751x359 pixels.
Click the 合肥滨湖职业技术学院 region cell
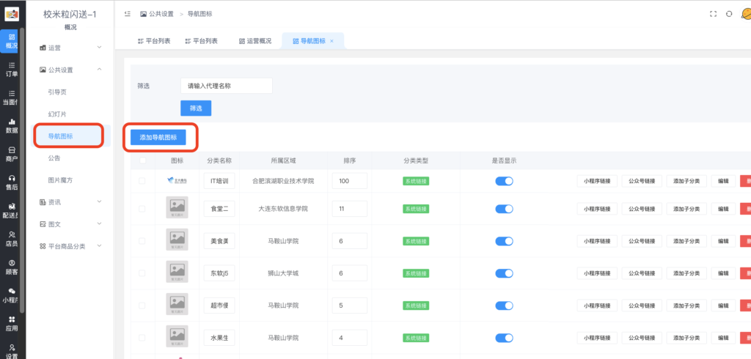[283, 181]
